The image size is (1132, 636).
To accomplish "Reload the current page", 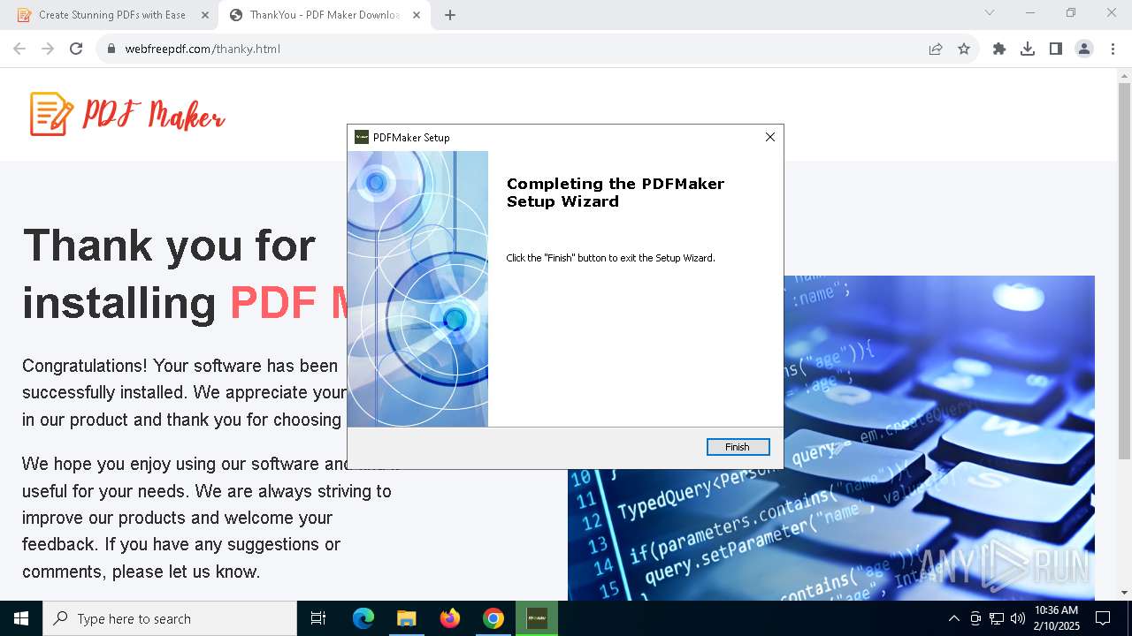I will point(76,49).
